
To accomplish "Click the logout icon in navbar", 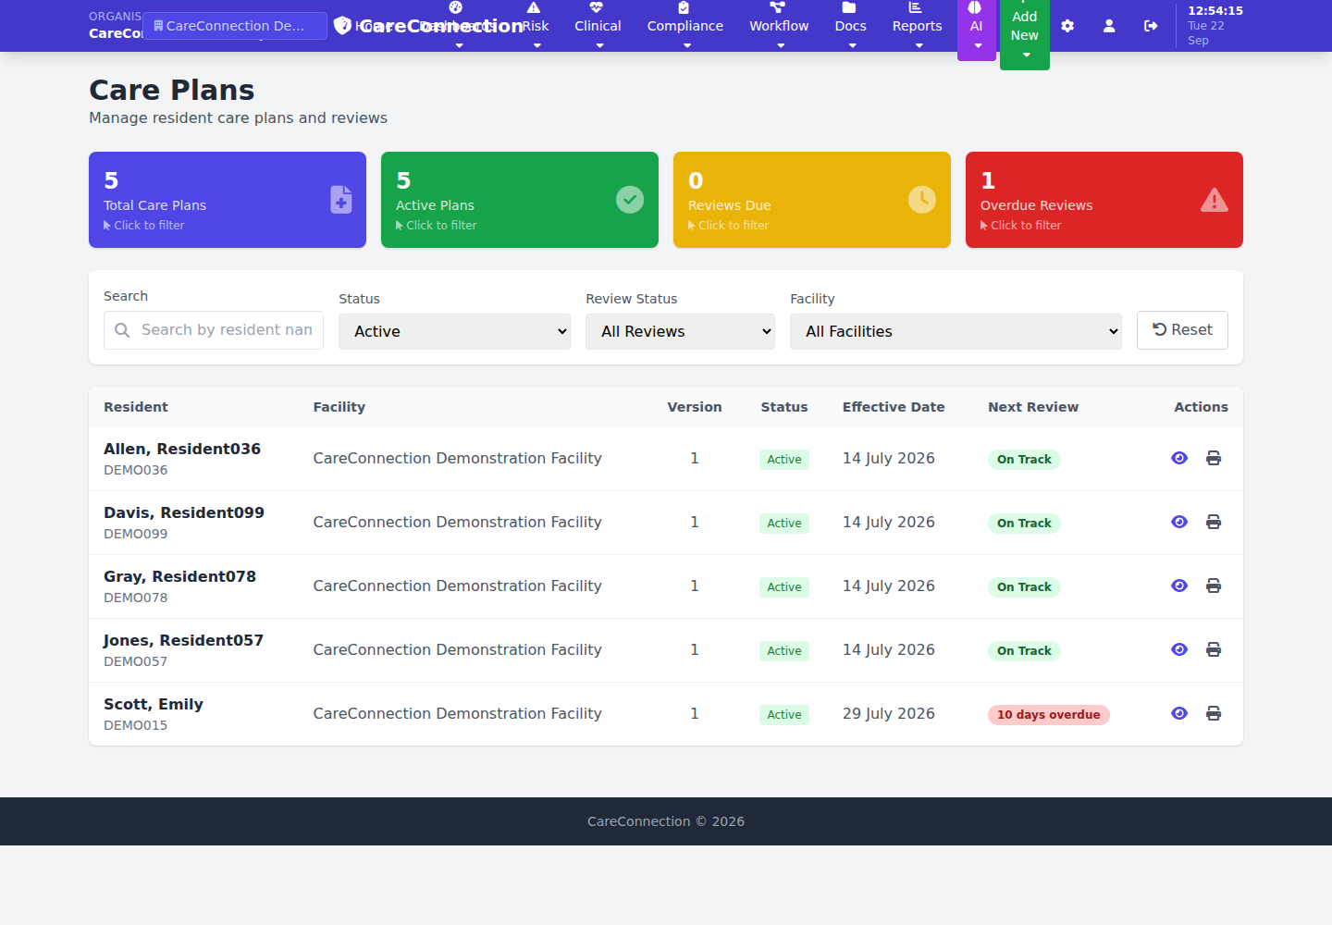I will (1151, 26).
